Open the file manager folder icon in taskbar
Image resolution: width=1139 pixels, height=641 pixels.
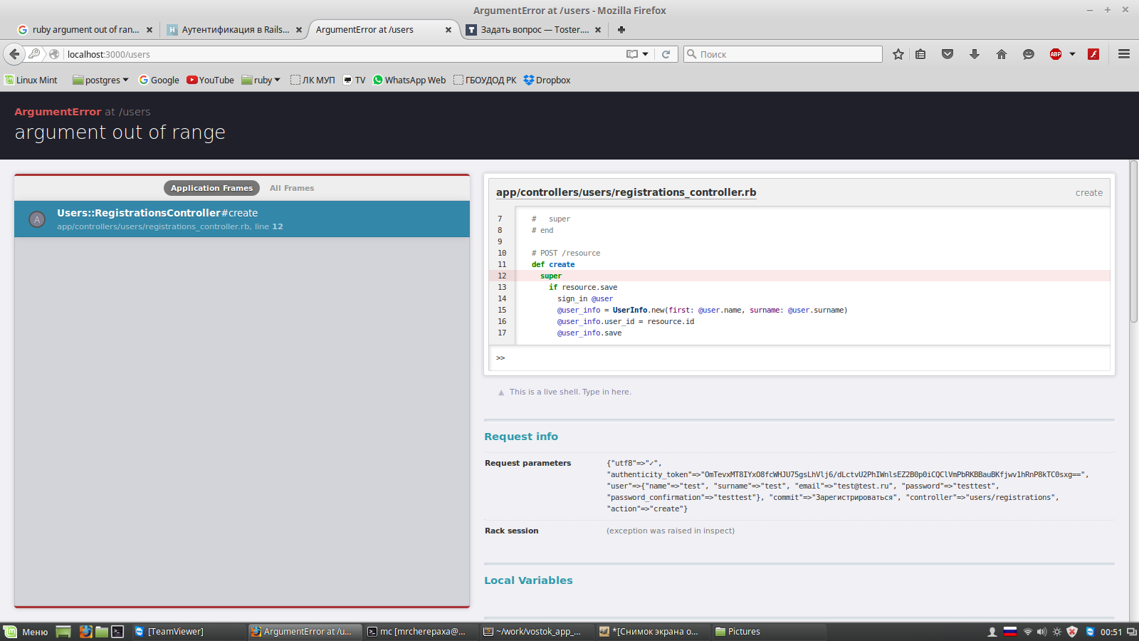click(x=102, y=632)
